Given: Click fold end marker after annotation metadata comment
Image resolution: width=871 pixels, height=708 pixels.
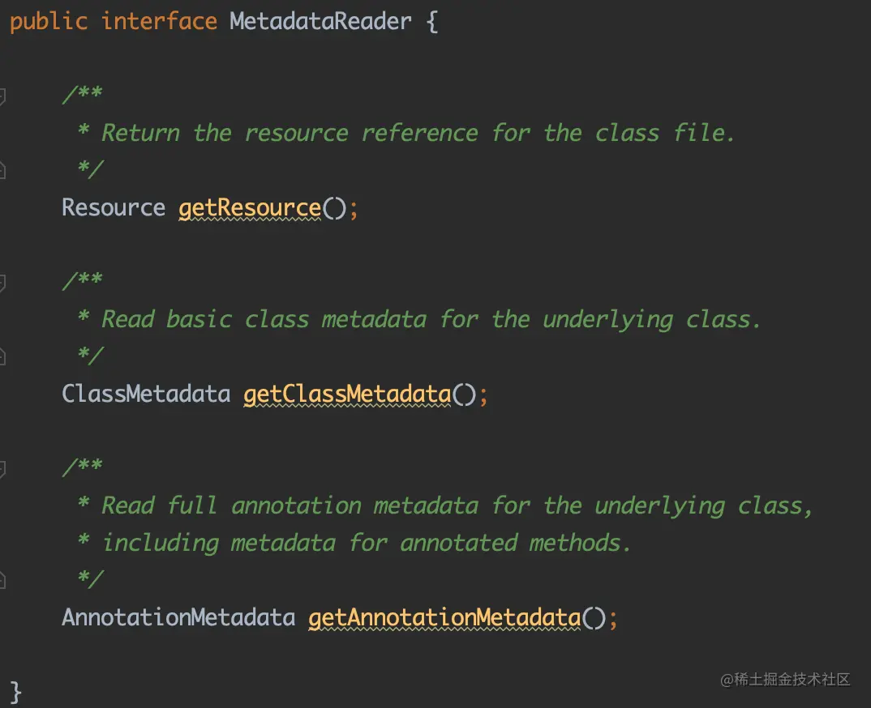Looking at the screenshot, I should pyautogui.click(x=2, y=580).
